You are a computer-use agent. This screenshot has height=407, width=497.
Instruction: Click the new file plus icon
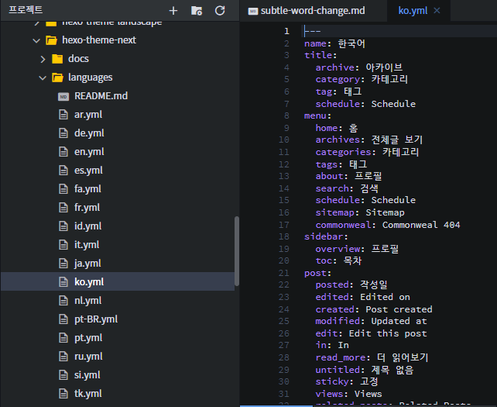(173, 11)
